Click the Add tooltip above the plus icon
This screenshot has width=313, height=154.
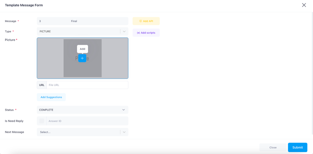coord(83,49)
